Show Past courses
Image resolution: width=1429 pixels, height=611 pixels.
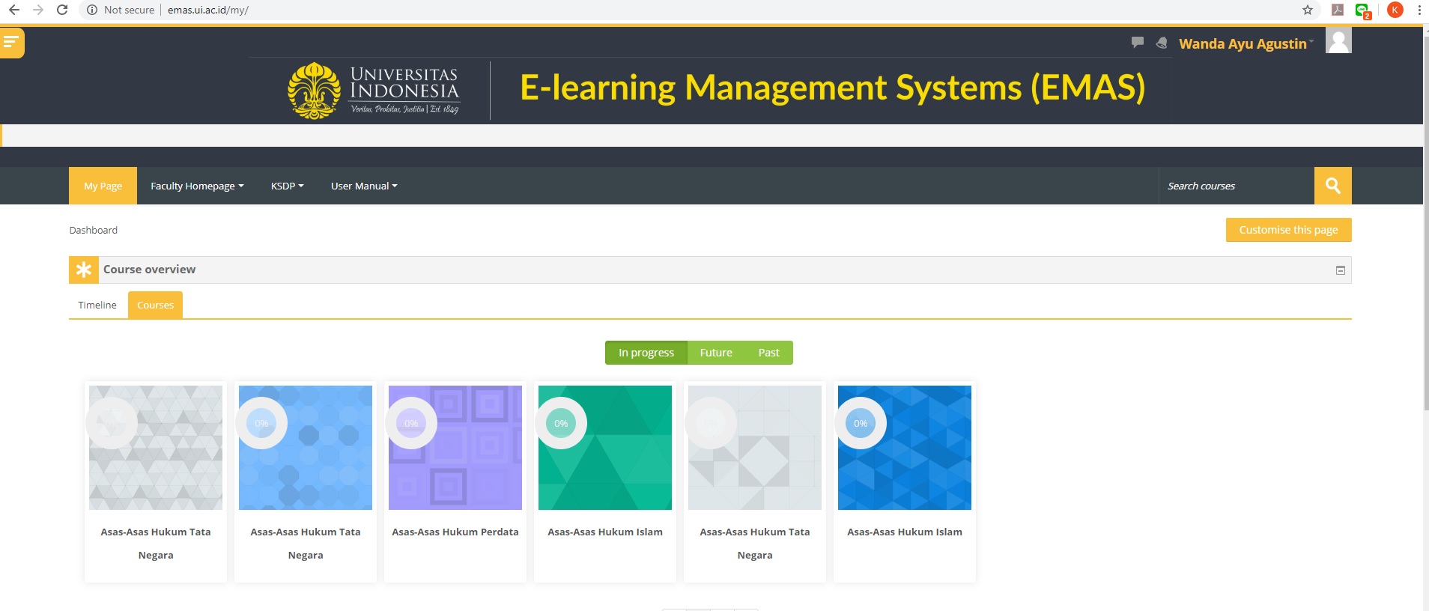coord(768,353)
